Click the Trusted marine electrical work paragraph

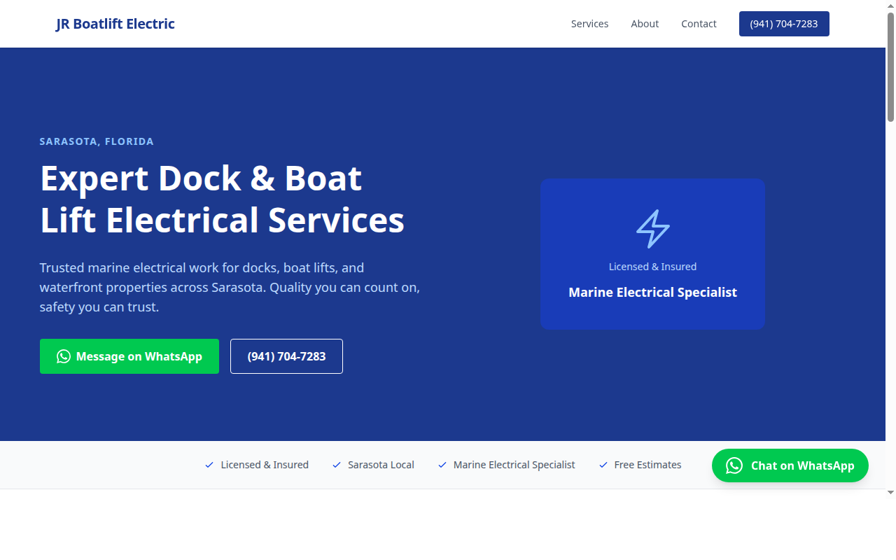coord(230,287)
